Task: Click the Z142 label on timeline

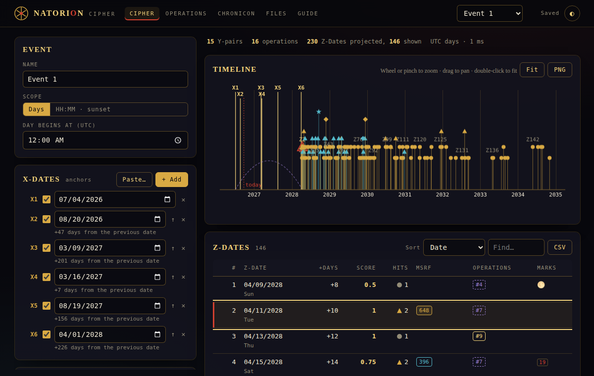Action: (533, 140)
